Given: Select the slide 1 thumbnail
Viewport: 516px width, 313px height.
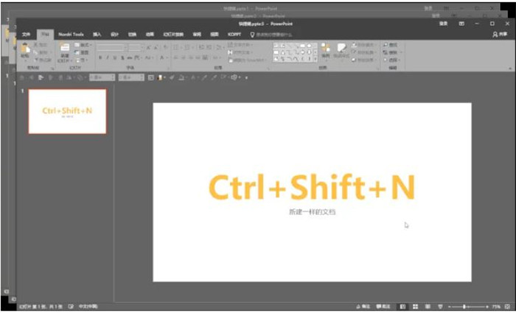Looking at the screenshot, I should (68, 111).
